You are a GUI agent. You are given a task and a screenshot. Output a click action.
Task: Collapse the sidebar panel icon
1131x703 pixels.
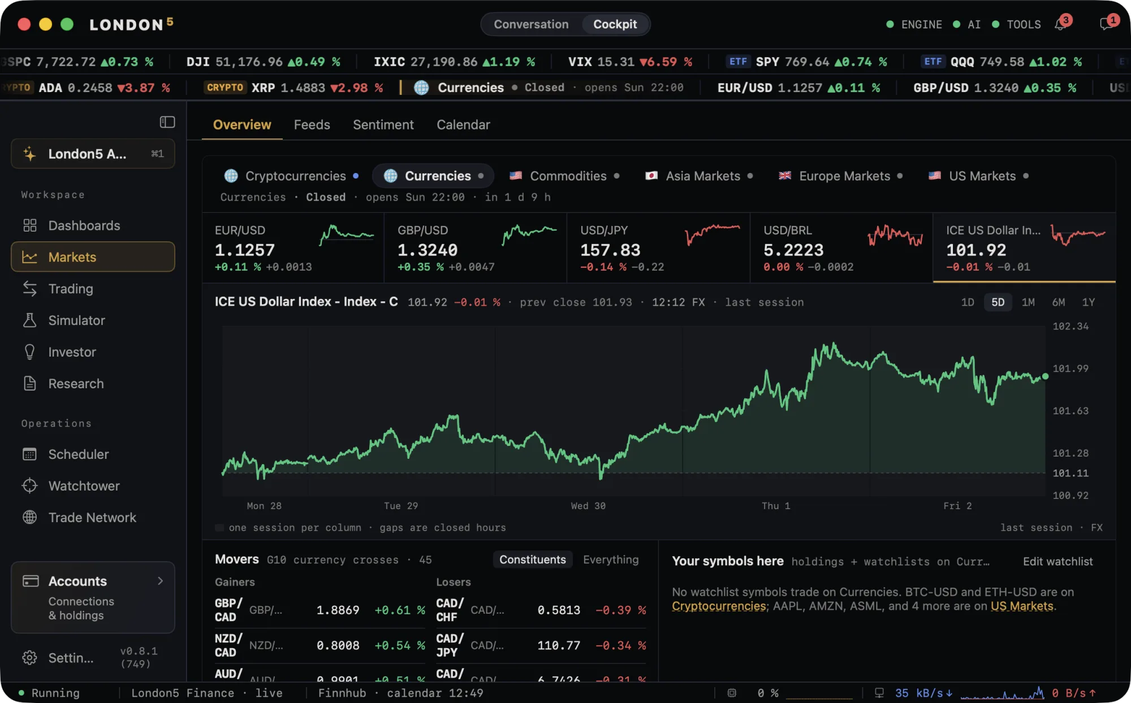click(x=167, y=122)
